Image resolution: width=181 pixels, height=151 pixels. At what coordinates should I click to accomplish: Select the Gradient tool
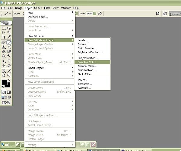point(9,51)
